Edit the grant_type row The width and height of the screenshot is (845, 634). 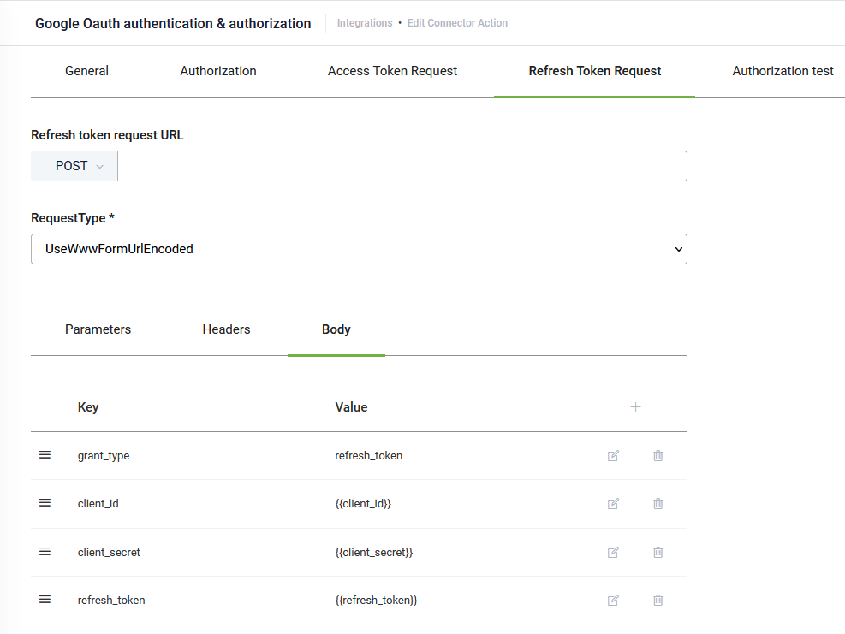(x=613, y=456)
